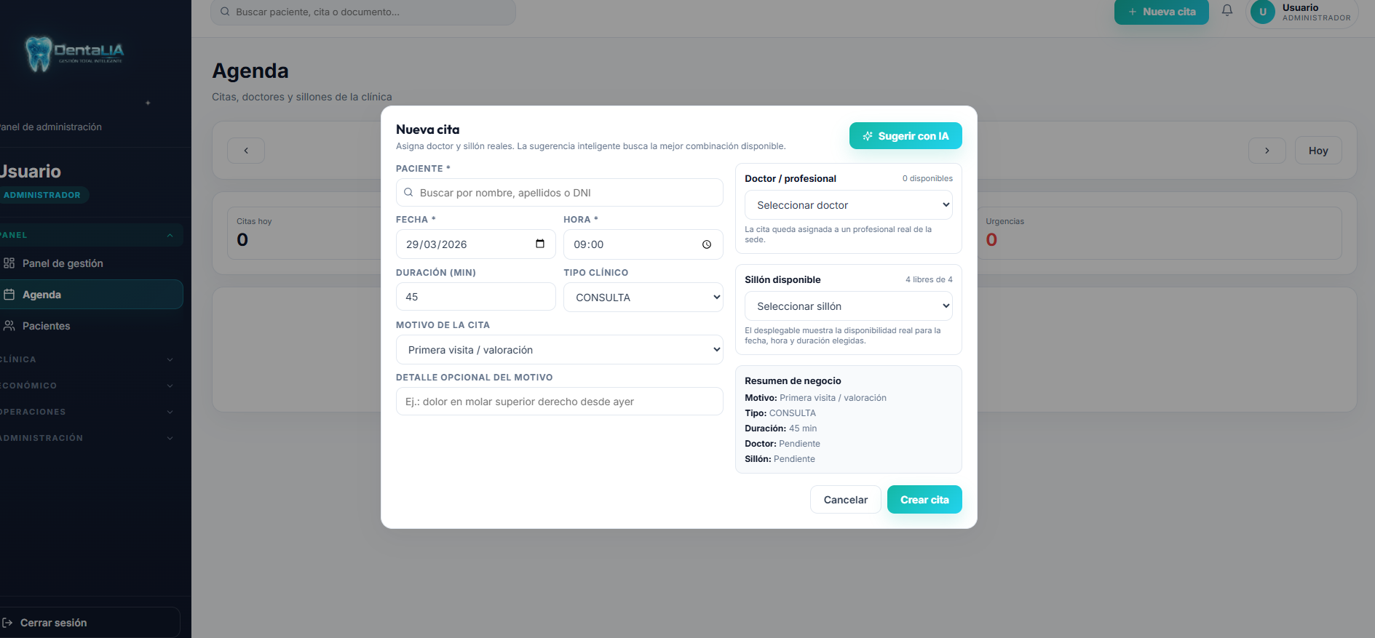Open the calendar picker in Fecha field
Screen dimensions: 1375x638
tap(540, 244)
